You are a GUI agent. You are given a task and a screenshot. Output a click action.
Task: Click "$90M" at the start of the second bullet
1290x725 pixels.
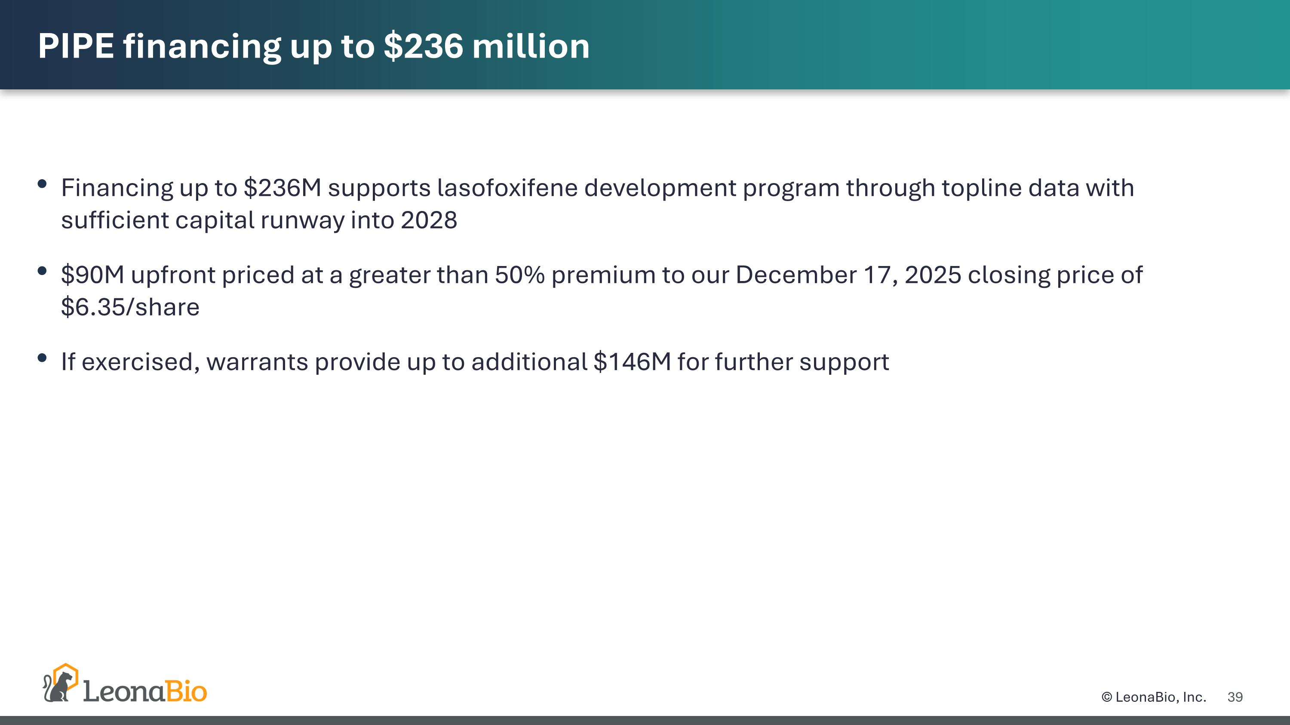click(x=92, y=275)
